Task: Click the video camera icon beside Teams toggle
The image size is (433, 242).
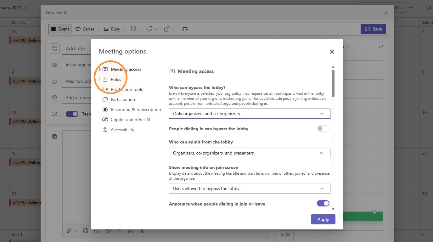Action: (x=54, y=114)
